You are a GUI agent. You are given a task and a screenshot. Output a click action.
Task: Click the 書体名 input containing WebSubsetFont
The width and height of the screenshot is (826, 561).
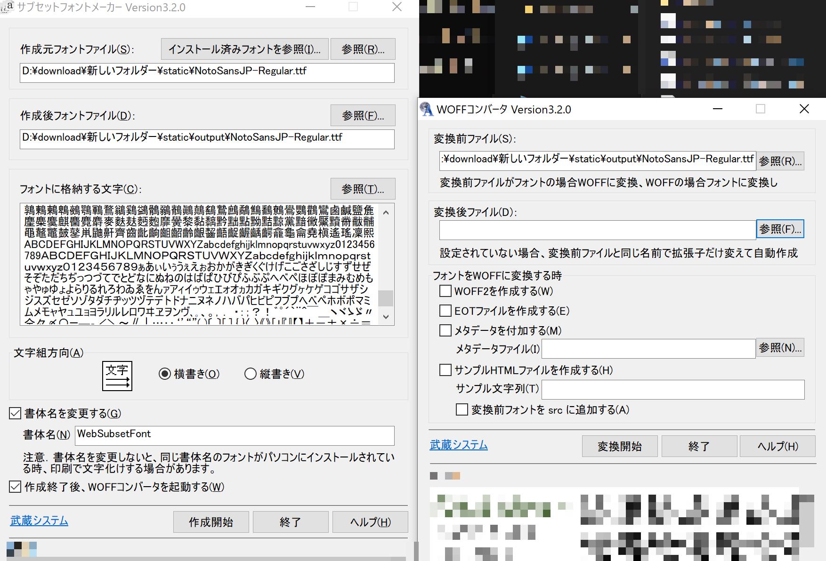tap(234, 435)
